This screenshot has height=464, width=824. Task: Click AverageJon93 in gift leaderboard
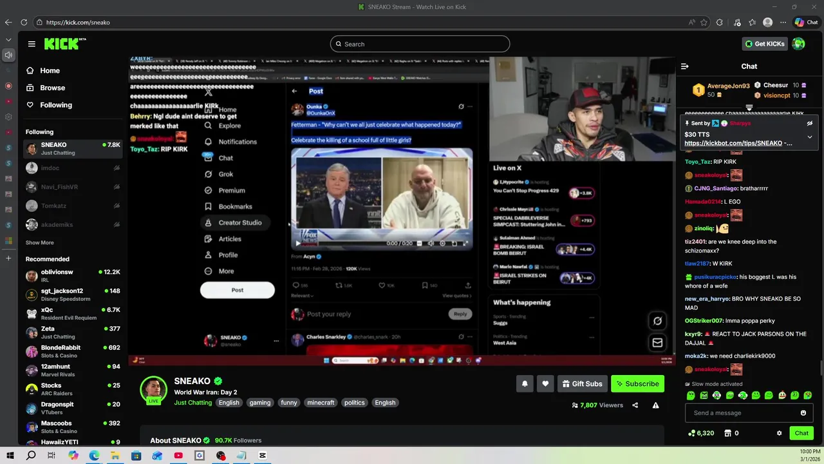(x=728, y=86)
